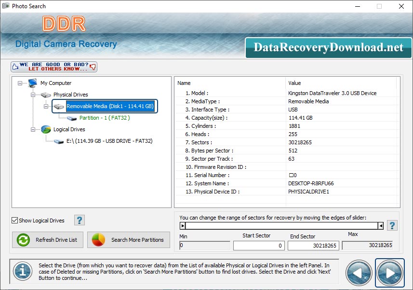Click the thumbs up icon on feedback banner

pos(15,67)
